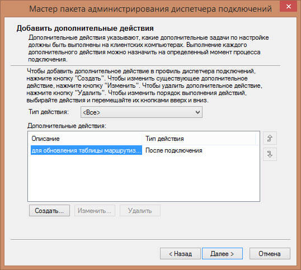Click the Тип действия: label
Screen dimensions: 301x270
pos(49,112)
